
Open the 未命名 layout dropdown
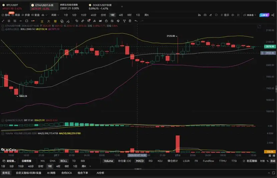click(x=250, y=15)
